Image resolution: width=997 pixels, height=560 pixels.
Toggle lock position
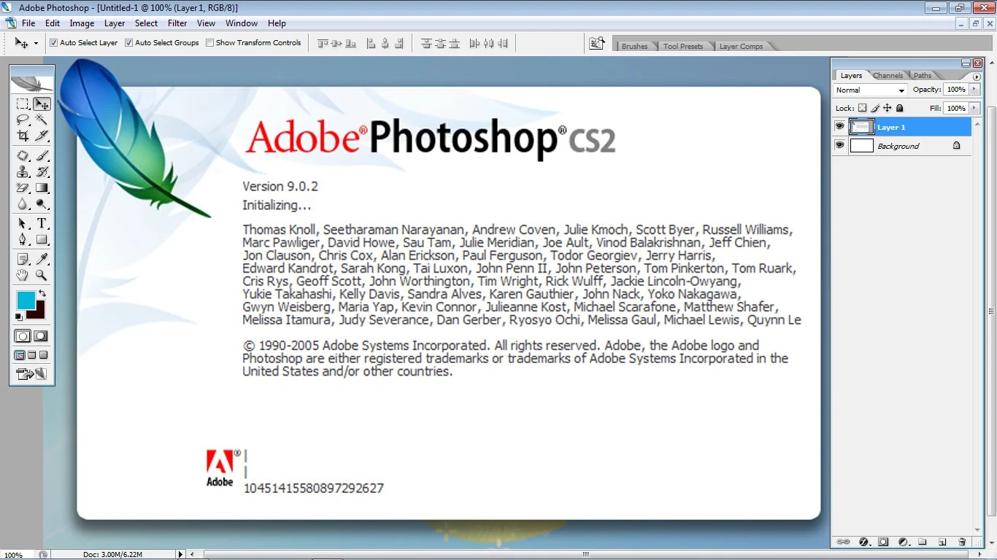(888, 108)
